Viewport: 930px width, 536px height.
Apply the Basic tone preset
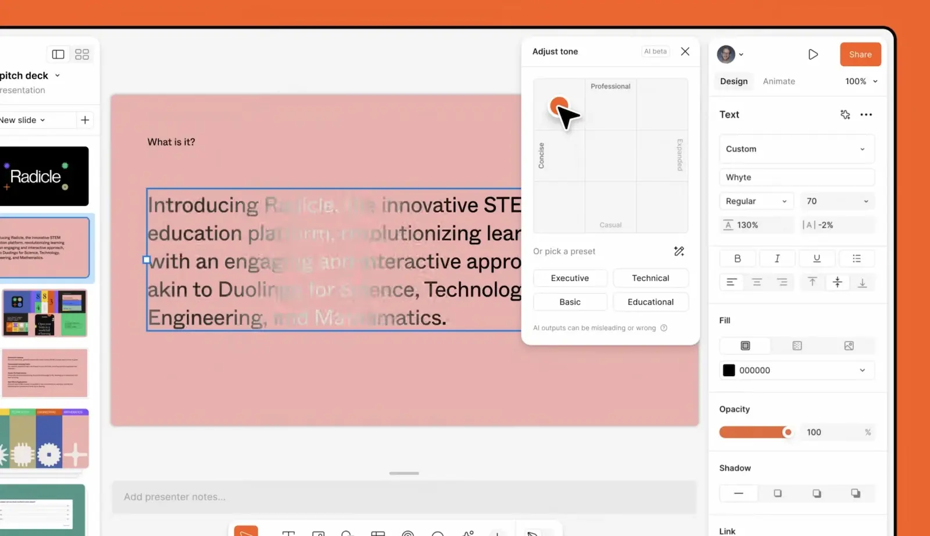pyautogui.click(x=570, y=302)
